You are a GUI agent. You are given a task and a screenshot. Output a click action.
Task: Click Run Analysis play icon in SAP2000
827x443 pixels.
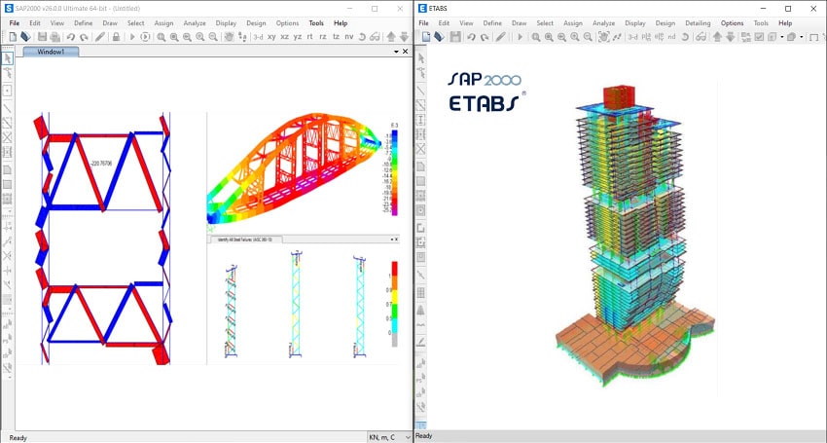[x=132, y=37]
